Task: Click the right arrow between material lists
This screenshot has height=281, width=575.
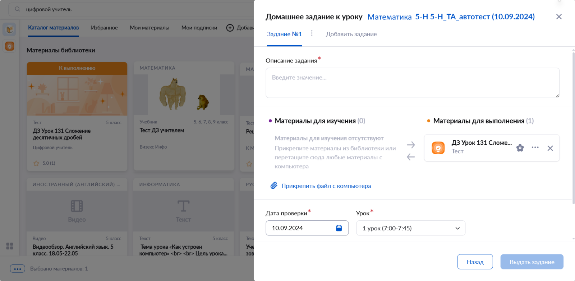Action: click(411, 145)
